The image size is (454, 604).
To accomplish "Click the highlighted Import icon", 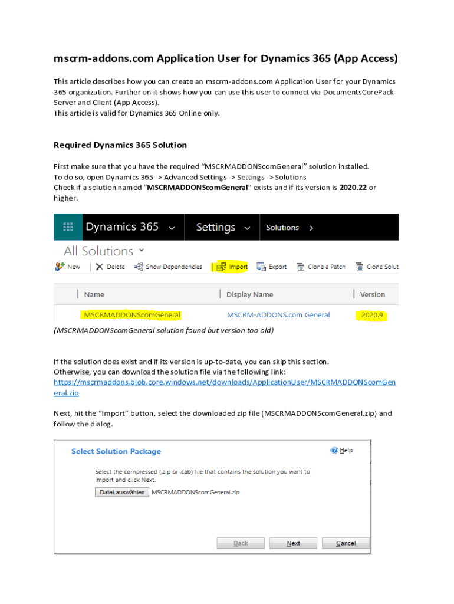I will (x=221, y=267).
